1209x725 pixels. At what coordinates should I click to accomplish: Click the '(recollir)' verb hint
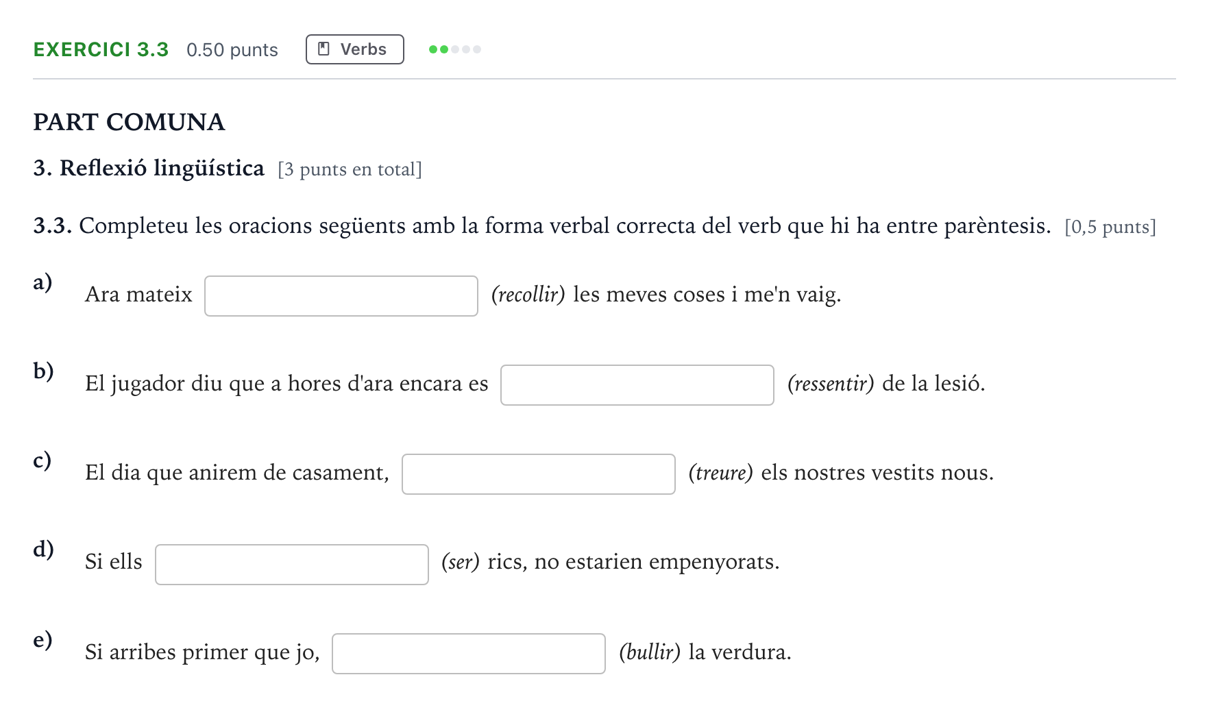[528, 295]
